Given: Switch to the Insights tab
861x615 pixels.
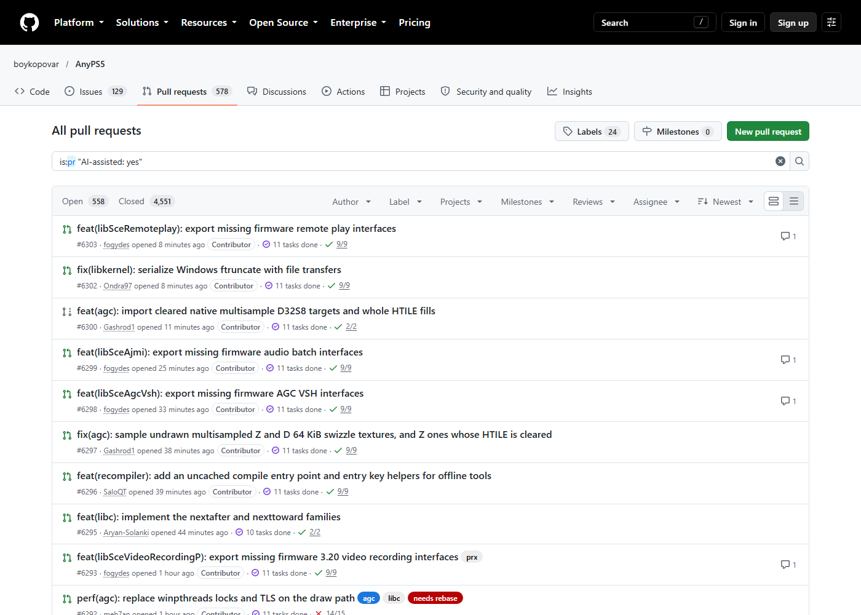Looking at the screenshot, I should pyautogui.click(x=570, y=92).
